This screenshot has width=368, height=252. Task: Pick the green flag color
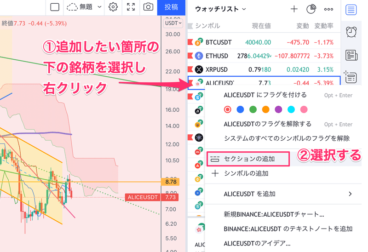click(x=253, y=109)
